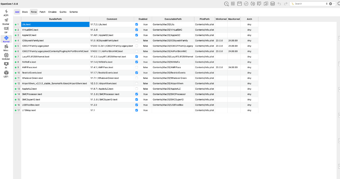Viewport: 340px width, 179px height.
Task: Enable the AMFIPass.kext checkbox
Action: point(137,67)
